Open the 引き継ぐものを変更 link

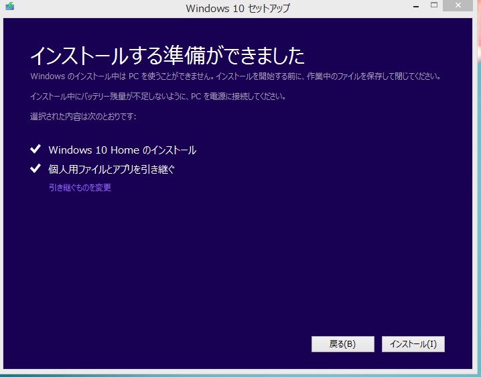point(80,187)
